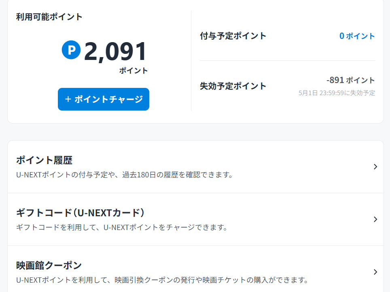Click the blue P point icon

[71, 50]
